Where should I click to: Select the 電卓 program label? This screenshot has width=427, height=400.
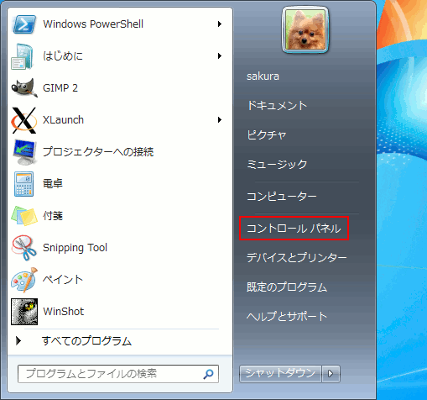53,184
